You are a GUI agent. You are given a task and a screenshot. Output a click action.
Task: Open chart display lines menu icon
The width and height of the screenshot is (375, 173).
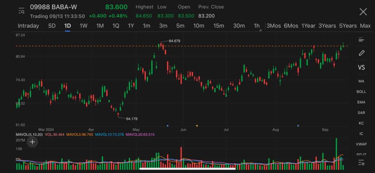[361, 40]
